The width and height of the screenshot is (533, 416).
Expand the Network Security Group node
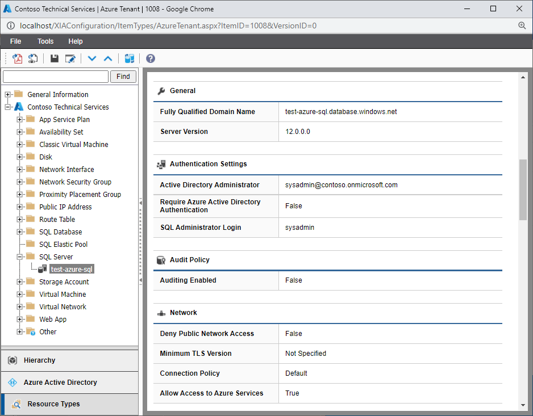pos(19,182)
